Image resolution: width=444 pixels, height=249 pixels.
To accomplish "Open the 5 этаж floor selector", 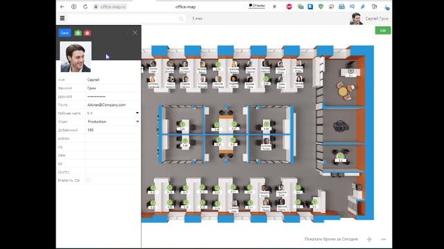I will coord(197,19).
